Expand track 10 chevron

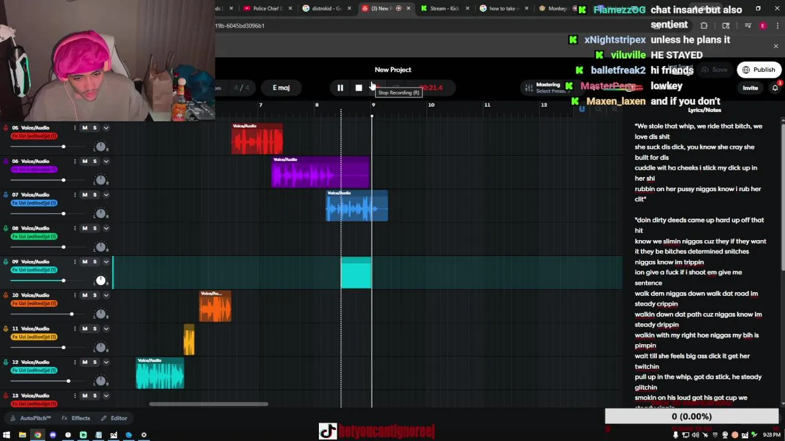[x=106, y=295]
